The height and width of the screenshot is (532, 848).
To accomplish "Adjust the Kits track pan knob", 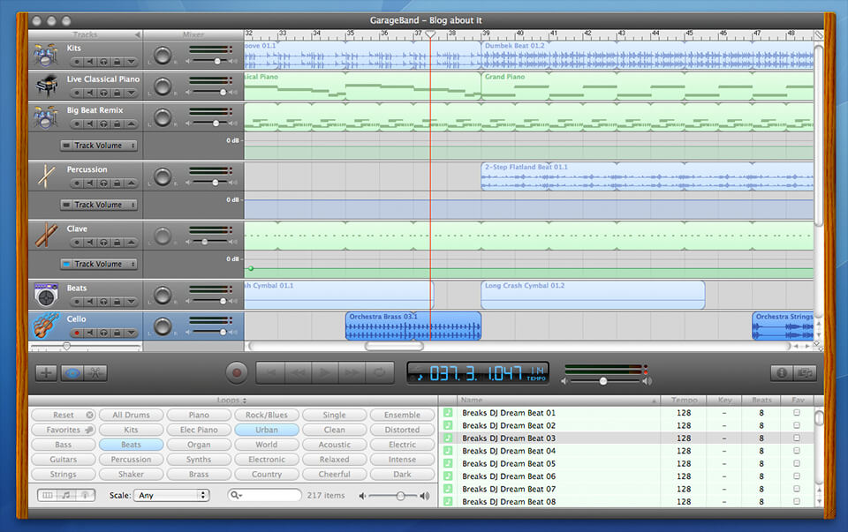I will pyautogui.click(x=163, y=55).
